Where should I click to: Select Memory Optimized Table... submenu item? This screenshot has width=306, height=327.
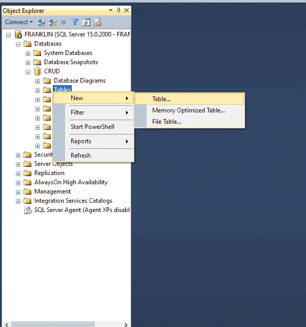pos(190,110)
